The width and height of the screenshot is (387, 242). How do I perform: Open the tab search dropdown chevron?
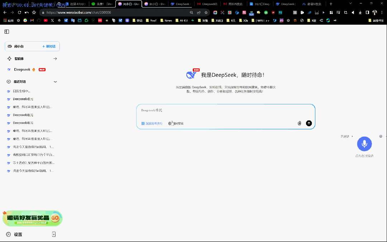pos(350,4)
